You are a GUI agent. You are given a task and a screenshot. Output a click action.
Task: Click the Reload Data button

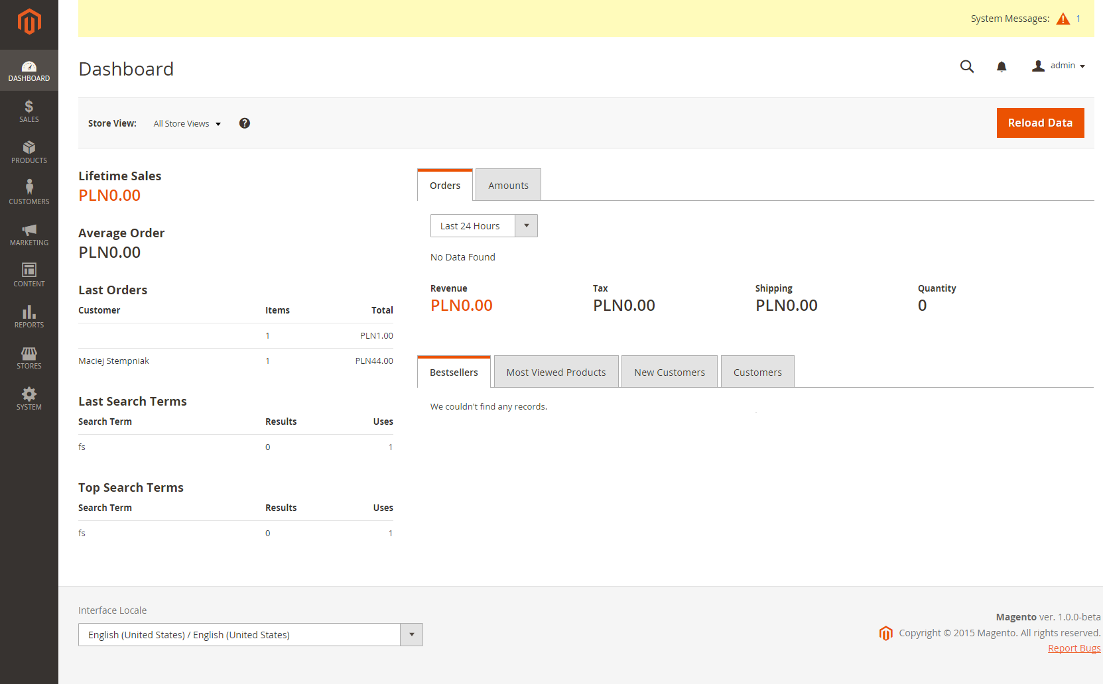tap(1040, 123)
